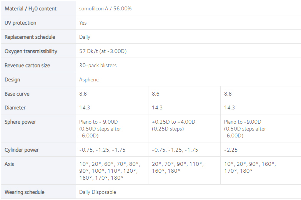Click the "Aspheric" design value
Image resolution: width=301 pixels, height=200 pixels.
pyautogui.click(x=89, y=79)
